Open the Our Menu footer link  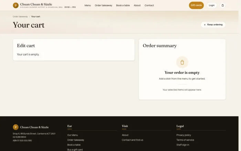point(73,135)
